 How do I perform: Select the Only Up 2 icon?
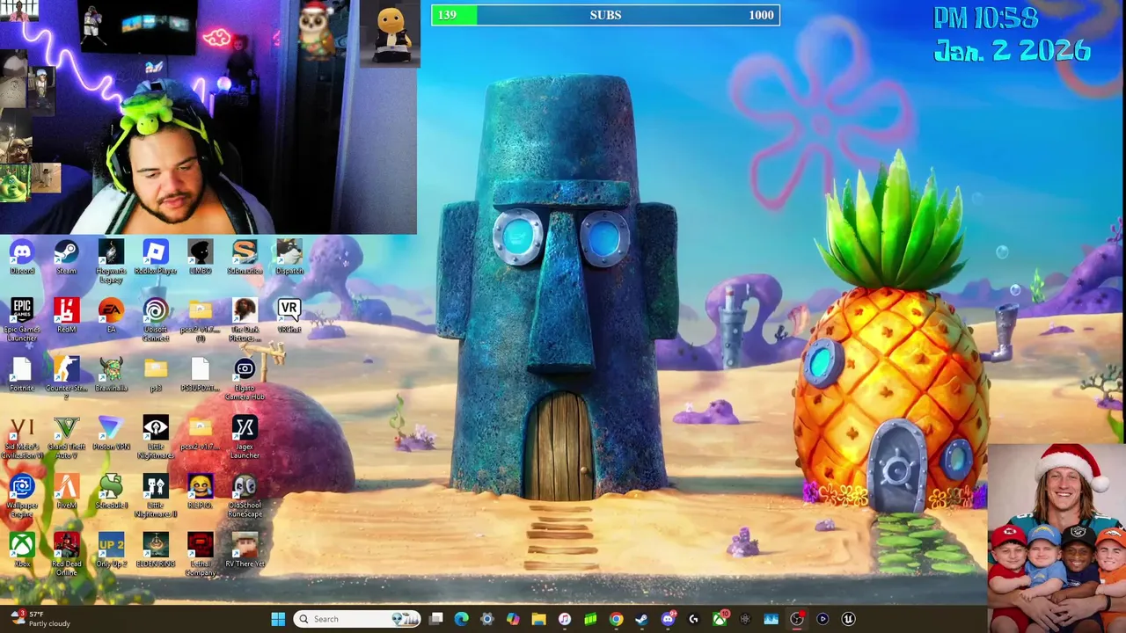pyautogui.click(x=111, y=551)
